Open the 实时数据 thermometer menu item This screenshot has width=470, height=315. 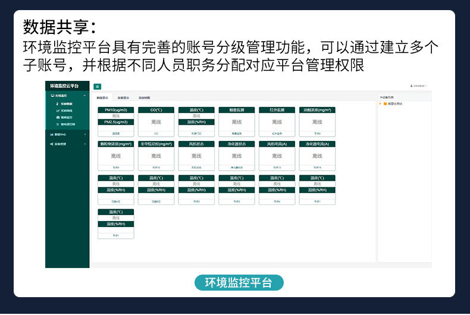pos(64,104)
